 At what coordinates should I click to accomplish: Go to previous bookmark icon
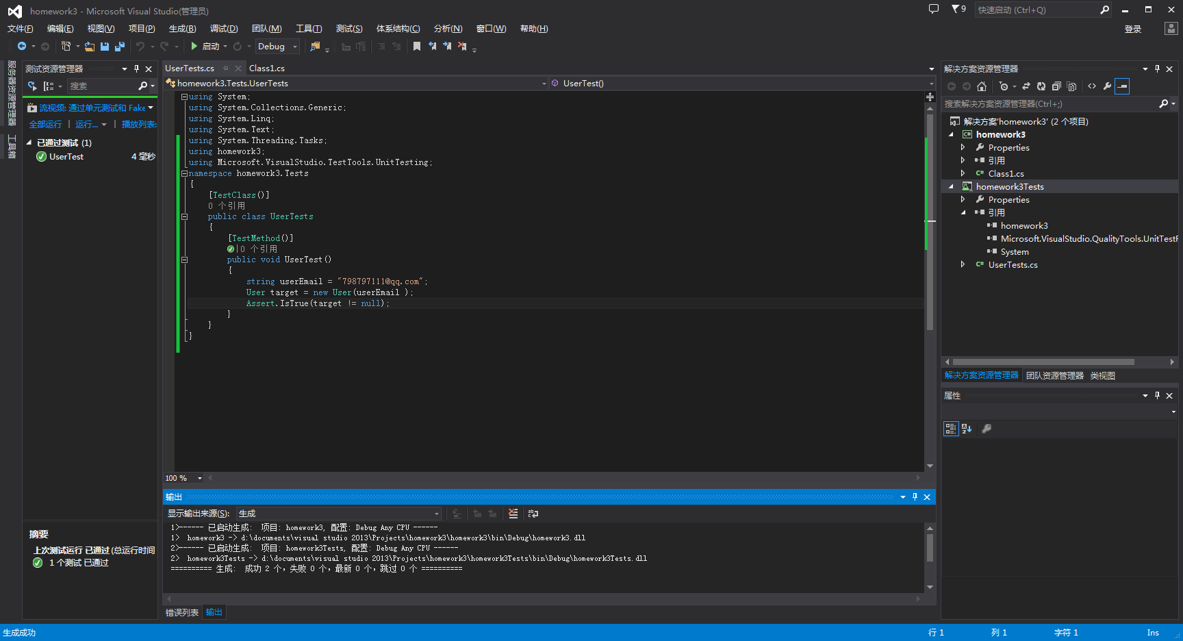[432, 47]
